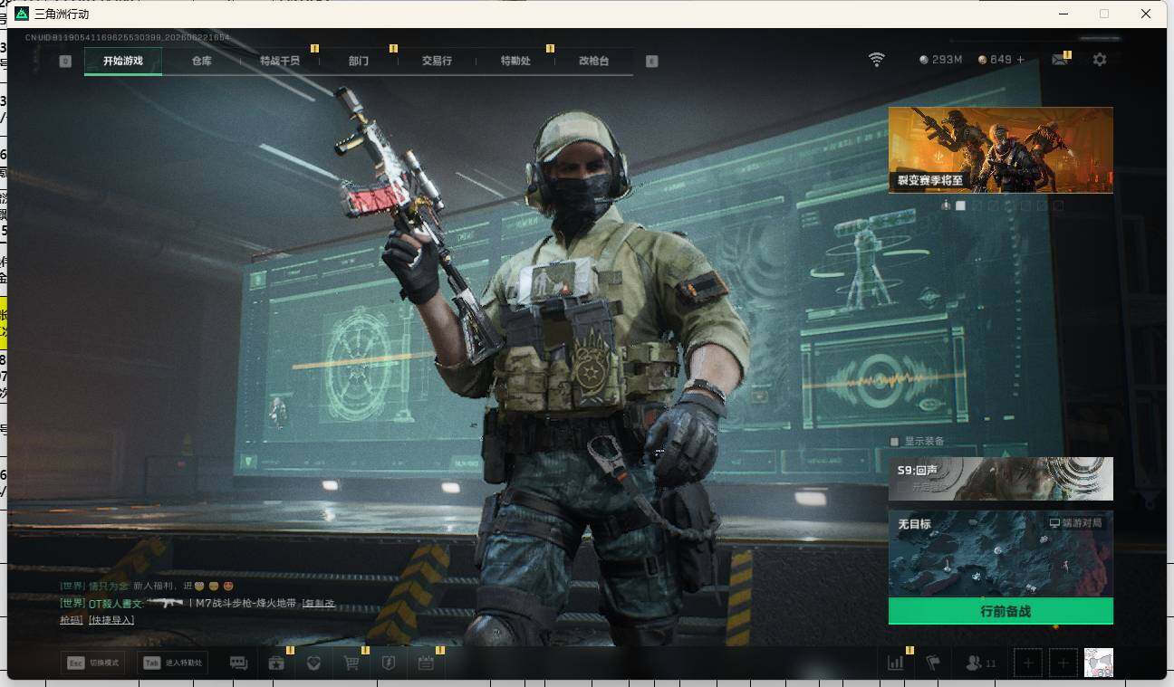Click the world chat message from OT毅人善文

pyautogui.click(x=197, y=611)
